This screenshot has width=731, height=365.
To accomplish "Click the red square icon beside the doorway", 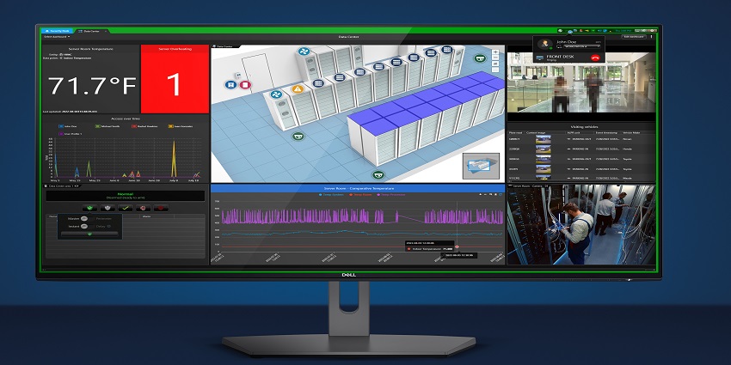I will 245,85.
